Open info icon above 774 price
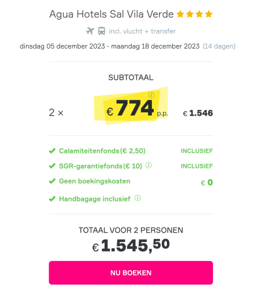 tap(151, 95)
